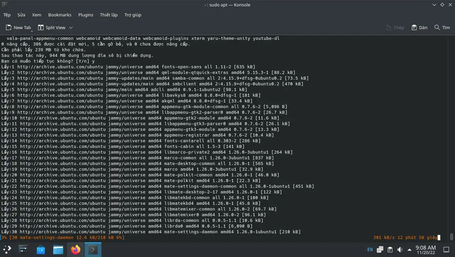Click the EN keyboard layout indicator
This screenshot has width=455, height=257.
(x=370, y=249)
